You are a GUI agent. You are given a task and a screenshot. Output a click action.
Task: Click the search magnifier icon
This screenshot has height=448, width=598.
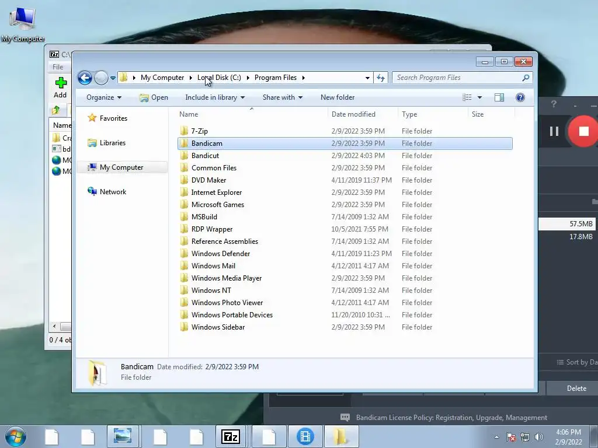(x=526, y=78)
